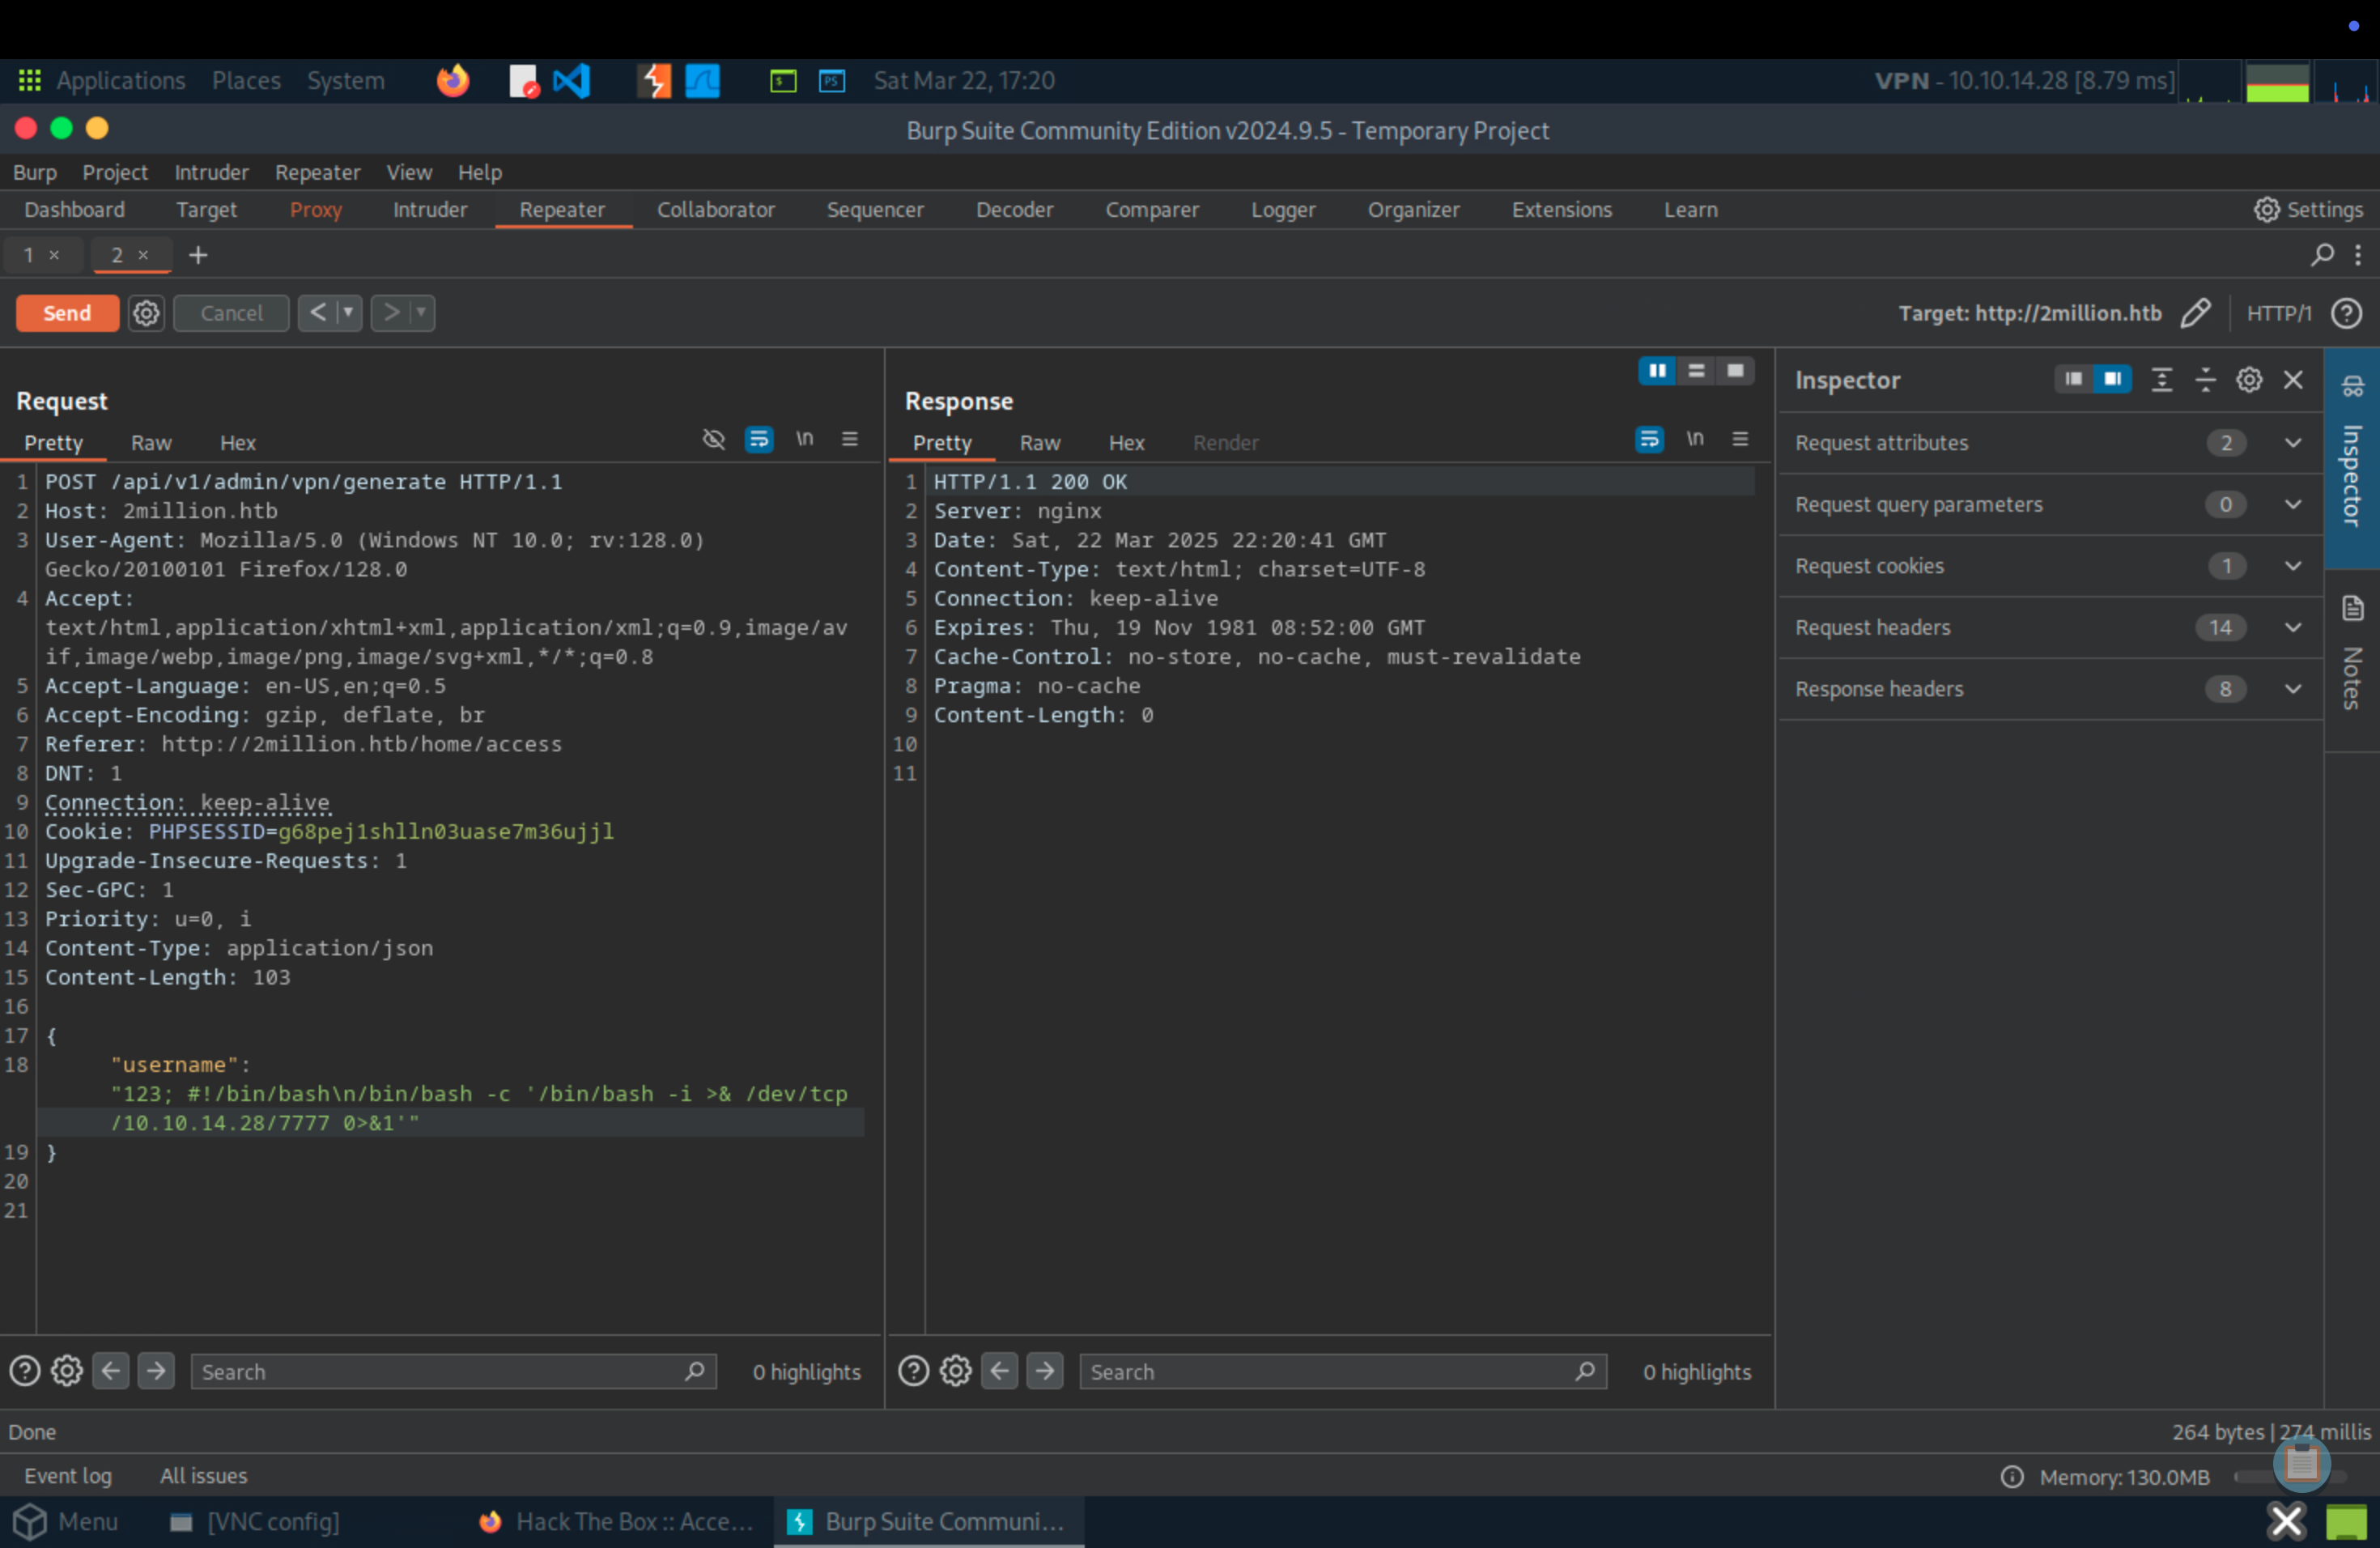
Task: Click HTTP/1 protocol selector
Action: (2278, 313)
